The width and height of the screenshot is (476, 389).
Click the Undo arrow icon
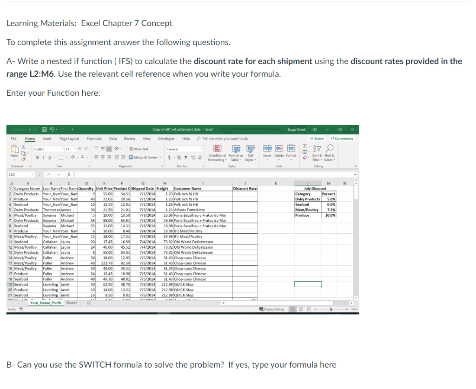(x=52, y=130)
